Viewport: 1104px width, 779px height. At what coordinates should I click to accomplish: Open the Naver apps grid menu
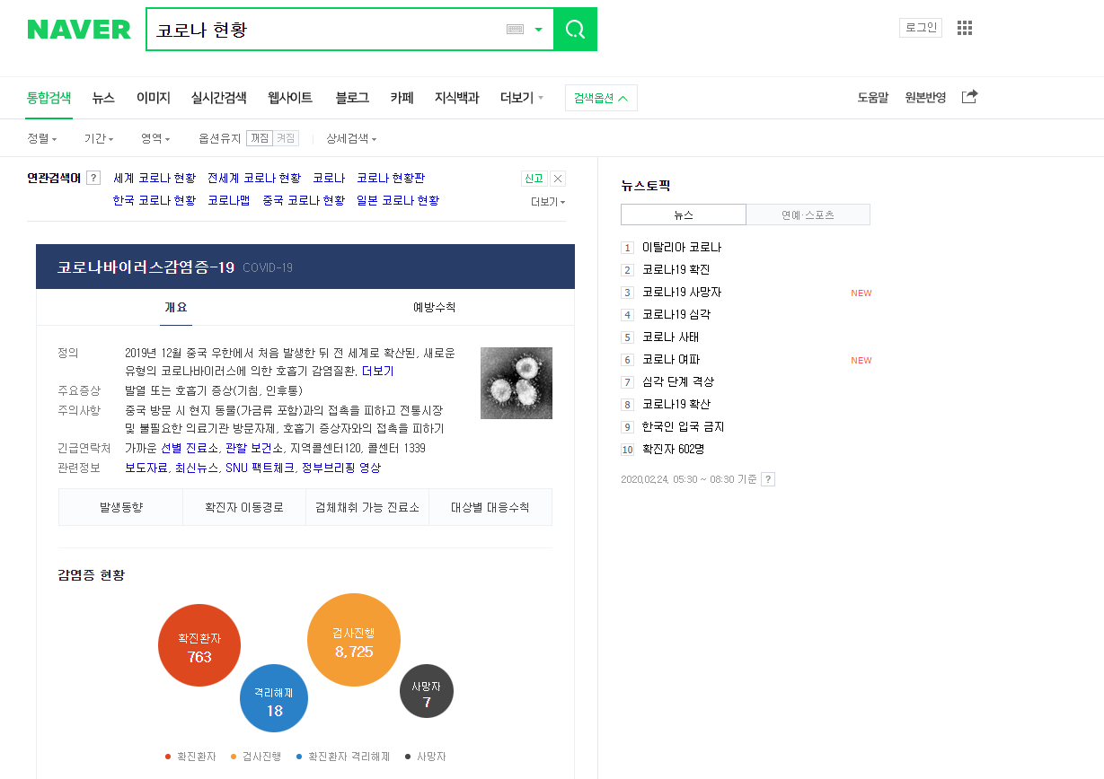click(965, 28)
